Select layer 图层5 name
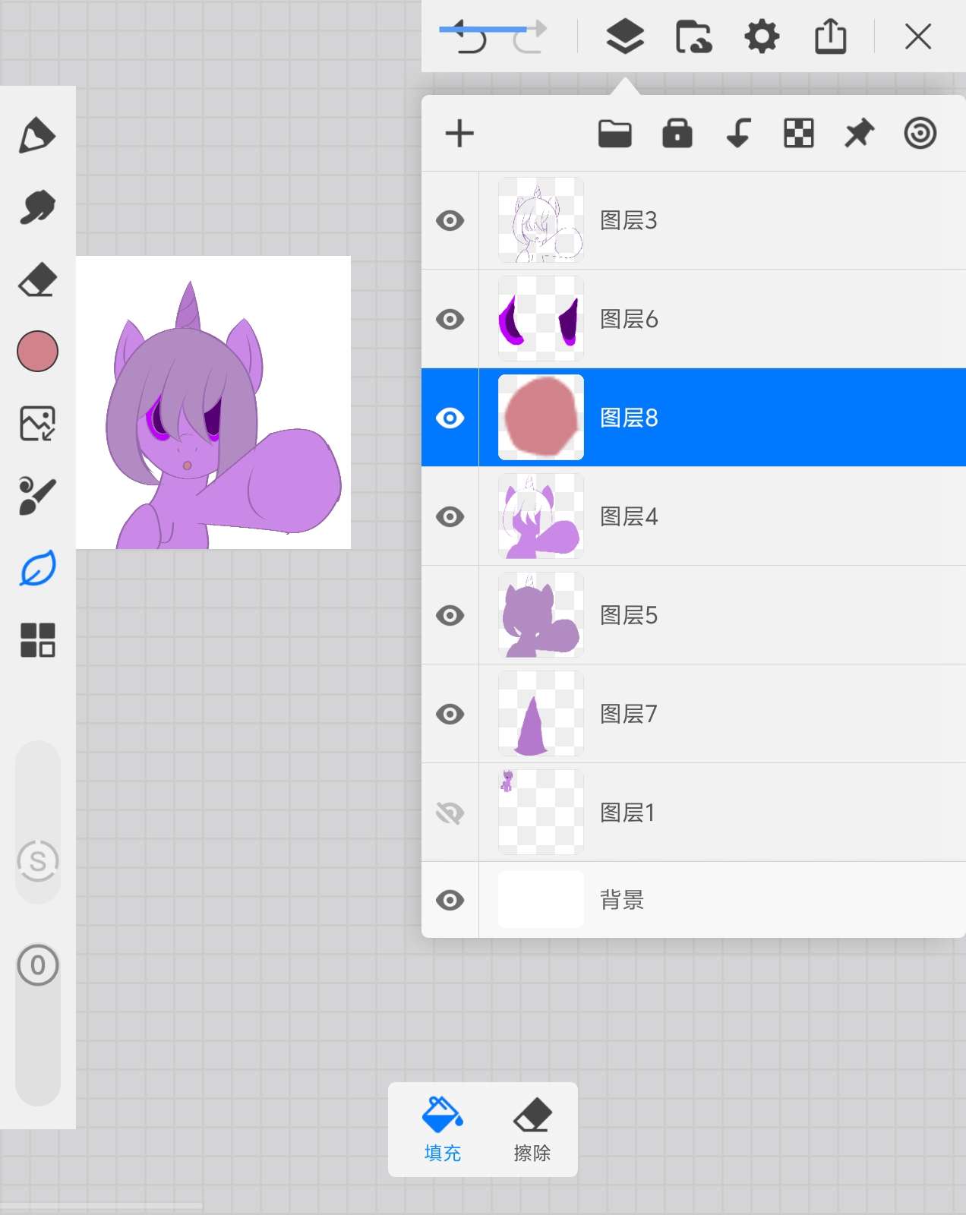Viewport: 966px width, 1215px height. click(x=629, y=615)
